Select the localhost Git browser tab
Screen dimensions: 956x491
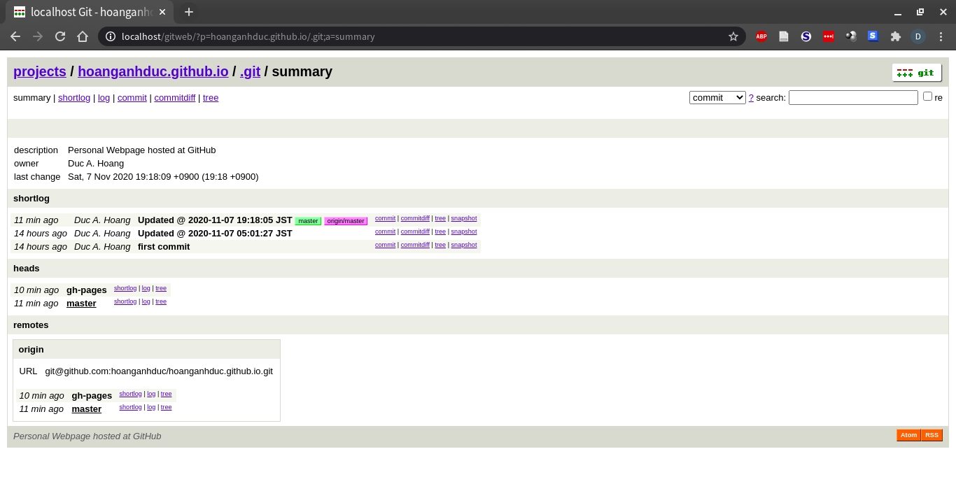(90, 12)
